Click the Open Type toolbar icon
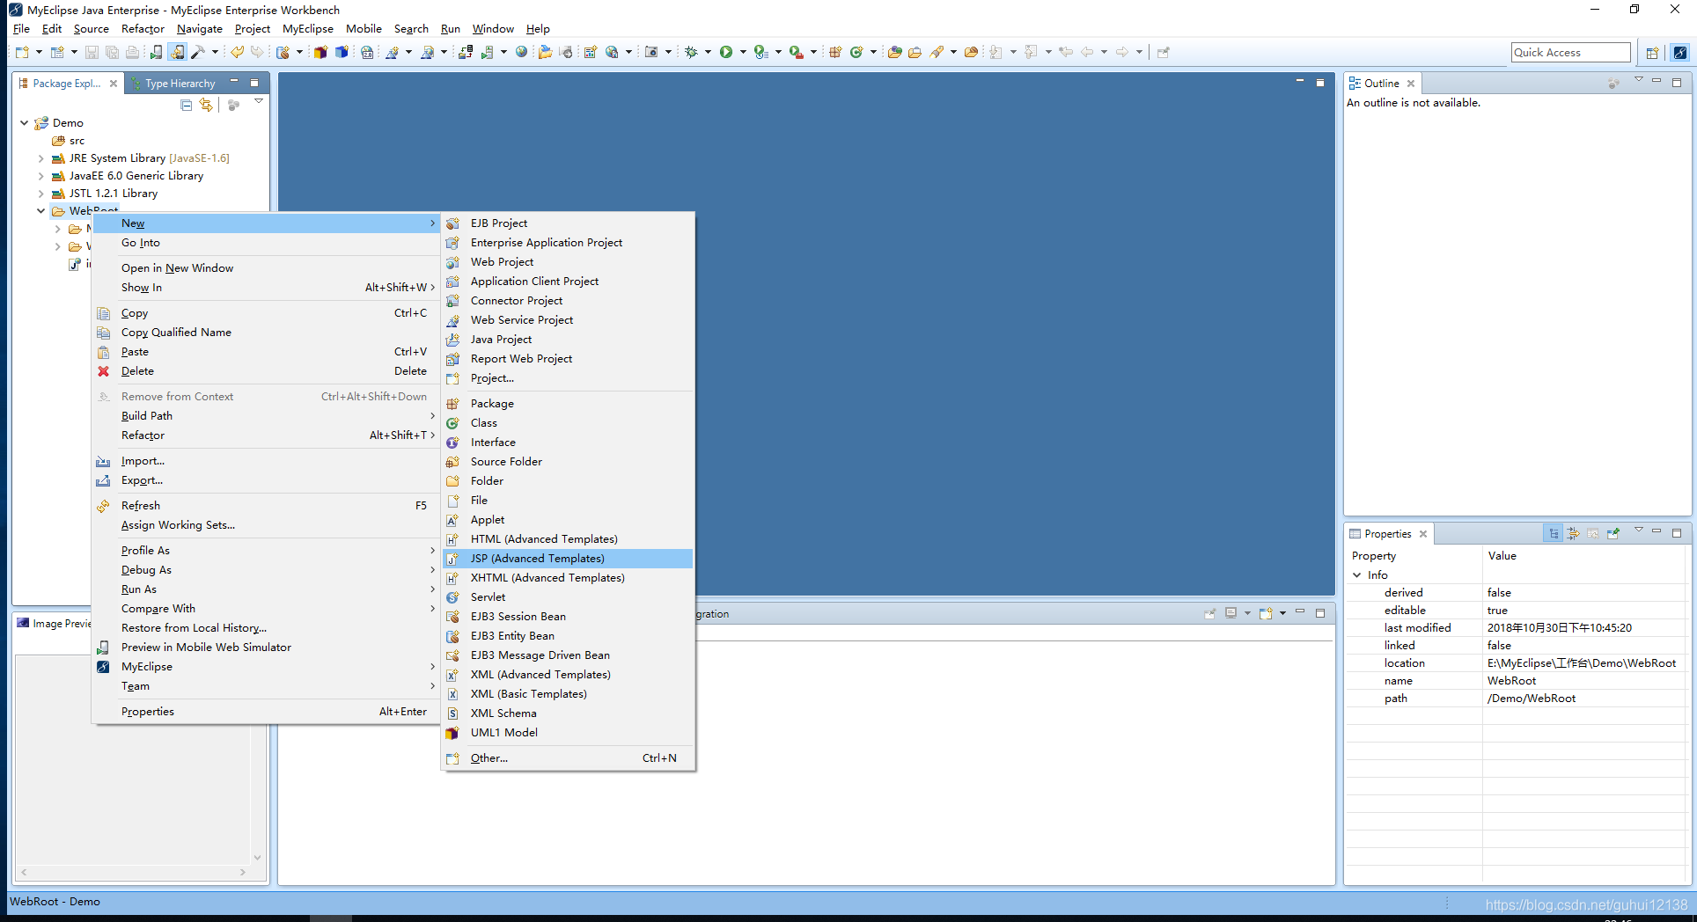This screenshot has width=1697, height=922. click(x=894, y=53)
